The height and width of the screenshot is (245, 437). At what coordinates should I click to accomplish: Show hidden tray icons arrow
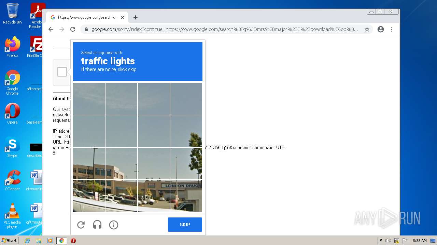tap(381, 241)
